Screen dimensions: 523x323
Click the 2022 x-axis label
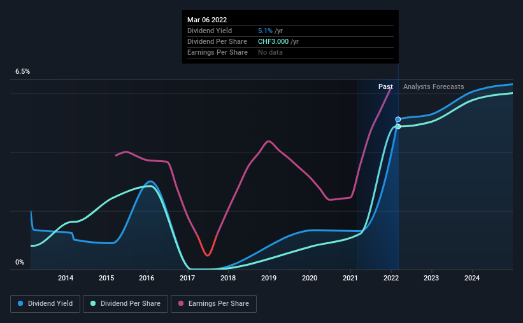(391, 278)
